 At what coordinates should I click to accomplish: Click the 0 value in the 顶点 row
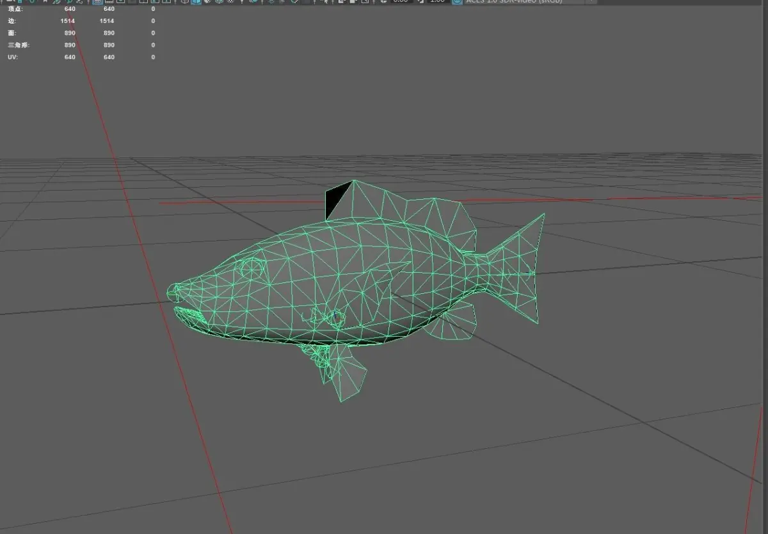pos(153,9)
